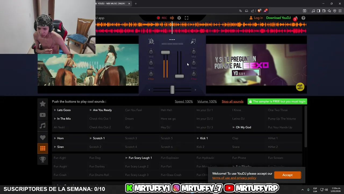This screenshot has height=194, width=344.
Task: Open the heart liked tracks tab
Action: (42, 137)
